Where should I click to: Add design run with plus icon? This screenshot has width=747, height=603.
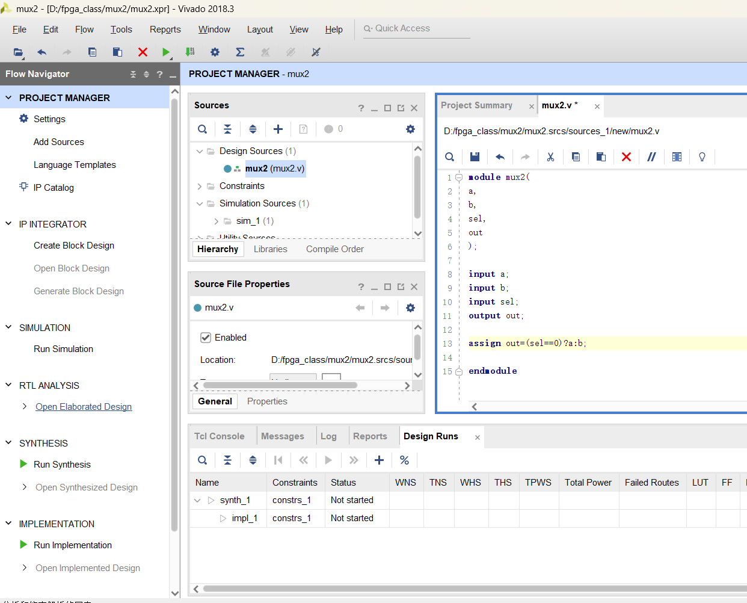[x=379, y=460]
